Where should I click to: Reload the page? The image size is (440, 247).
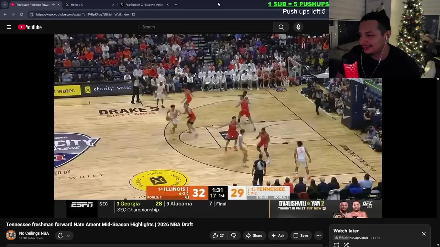click(21, 14)
